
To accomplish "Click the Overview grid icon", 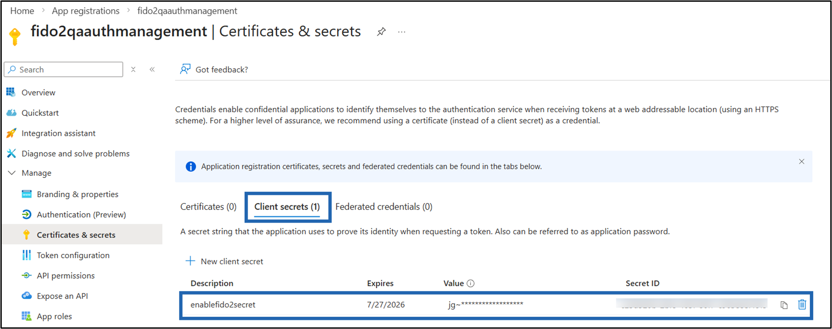I will coord(11,92).
